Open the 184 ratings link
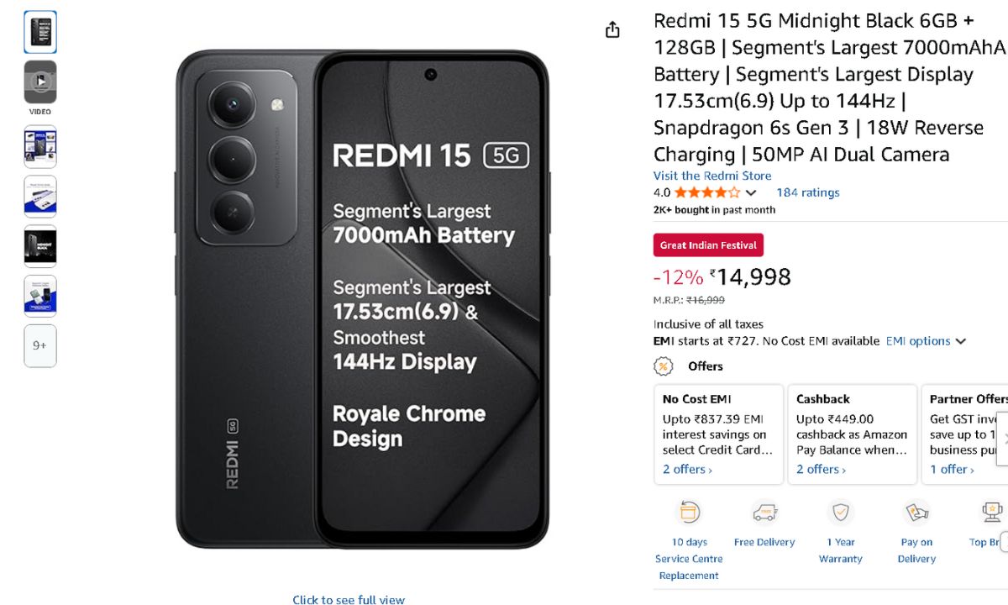 click(x=807, y=192)
